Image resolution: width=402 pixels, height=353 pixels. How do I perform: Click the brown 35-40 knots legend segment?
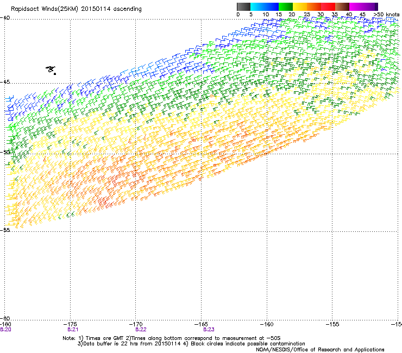342,7
